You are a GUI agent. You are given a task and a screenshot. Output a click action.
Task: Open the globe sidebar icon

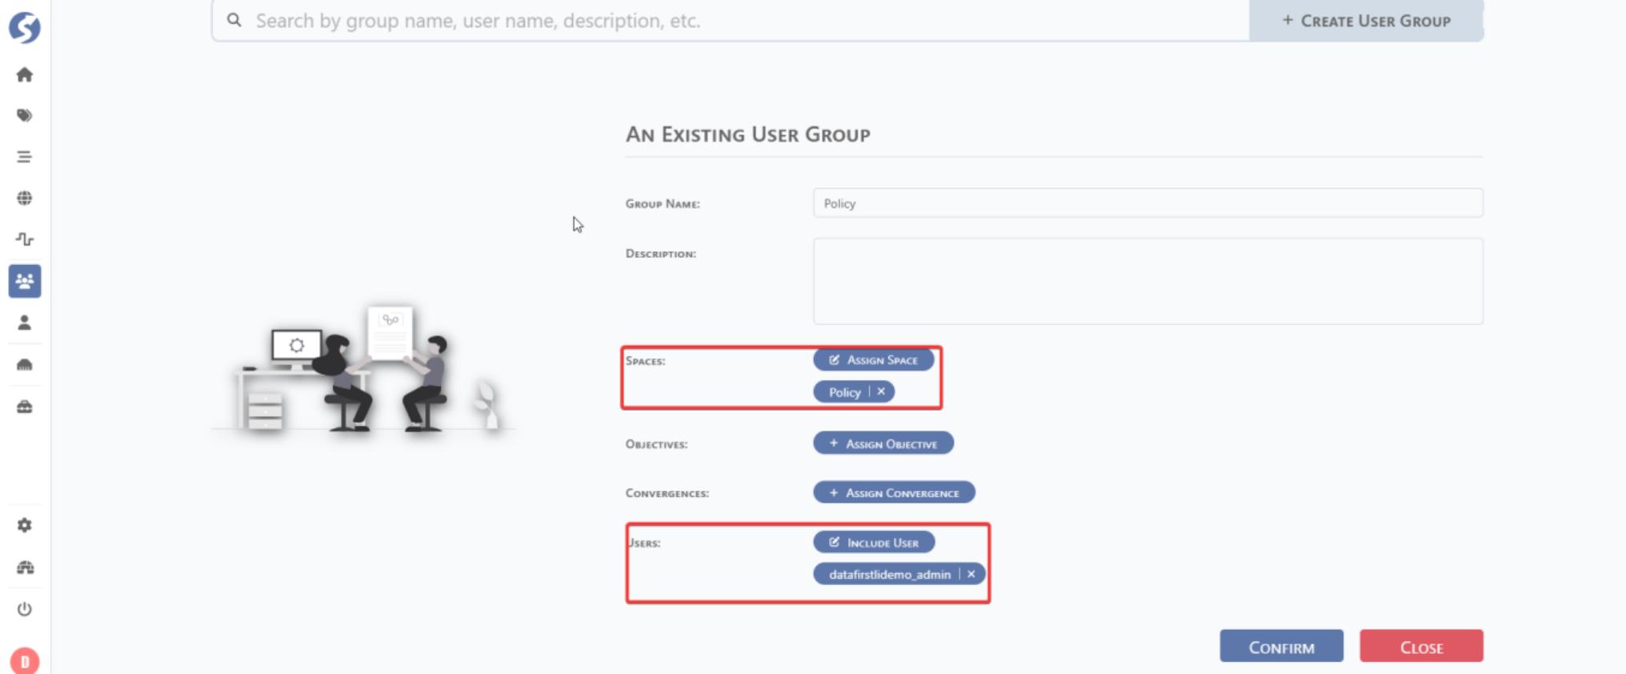(25, 198)
